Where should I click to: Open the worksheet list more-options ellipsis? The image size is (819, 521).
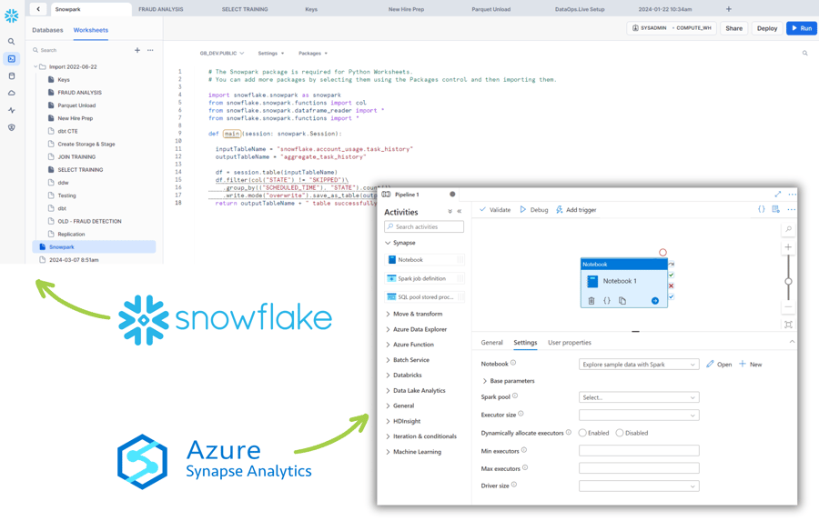150,50
